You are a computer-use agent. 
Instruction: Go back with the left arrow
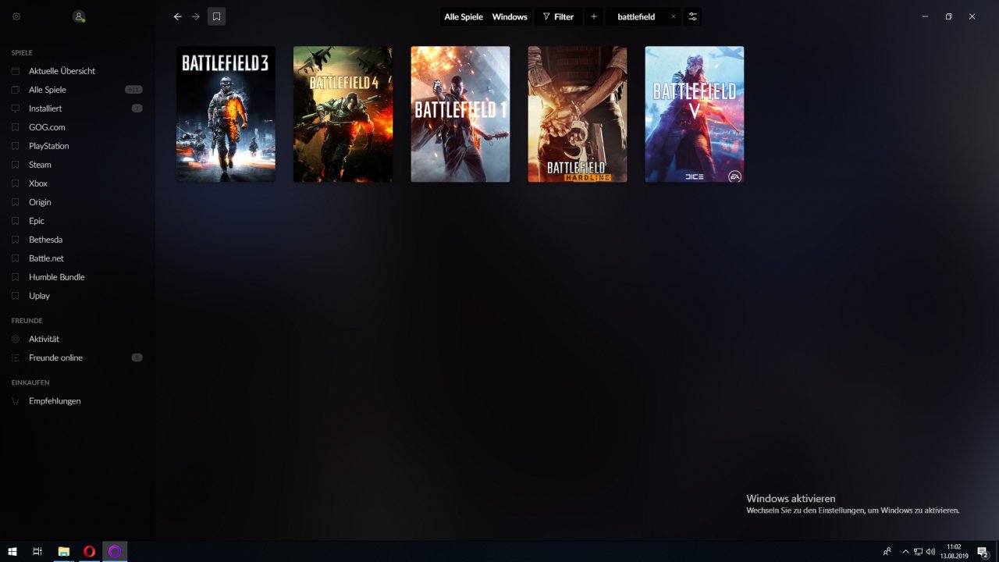tap(177, 16)
